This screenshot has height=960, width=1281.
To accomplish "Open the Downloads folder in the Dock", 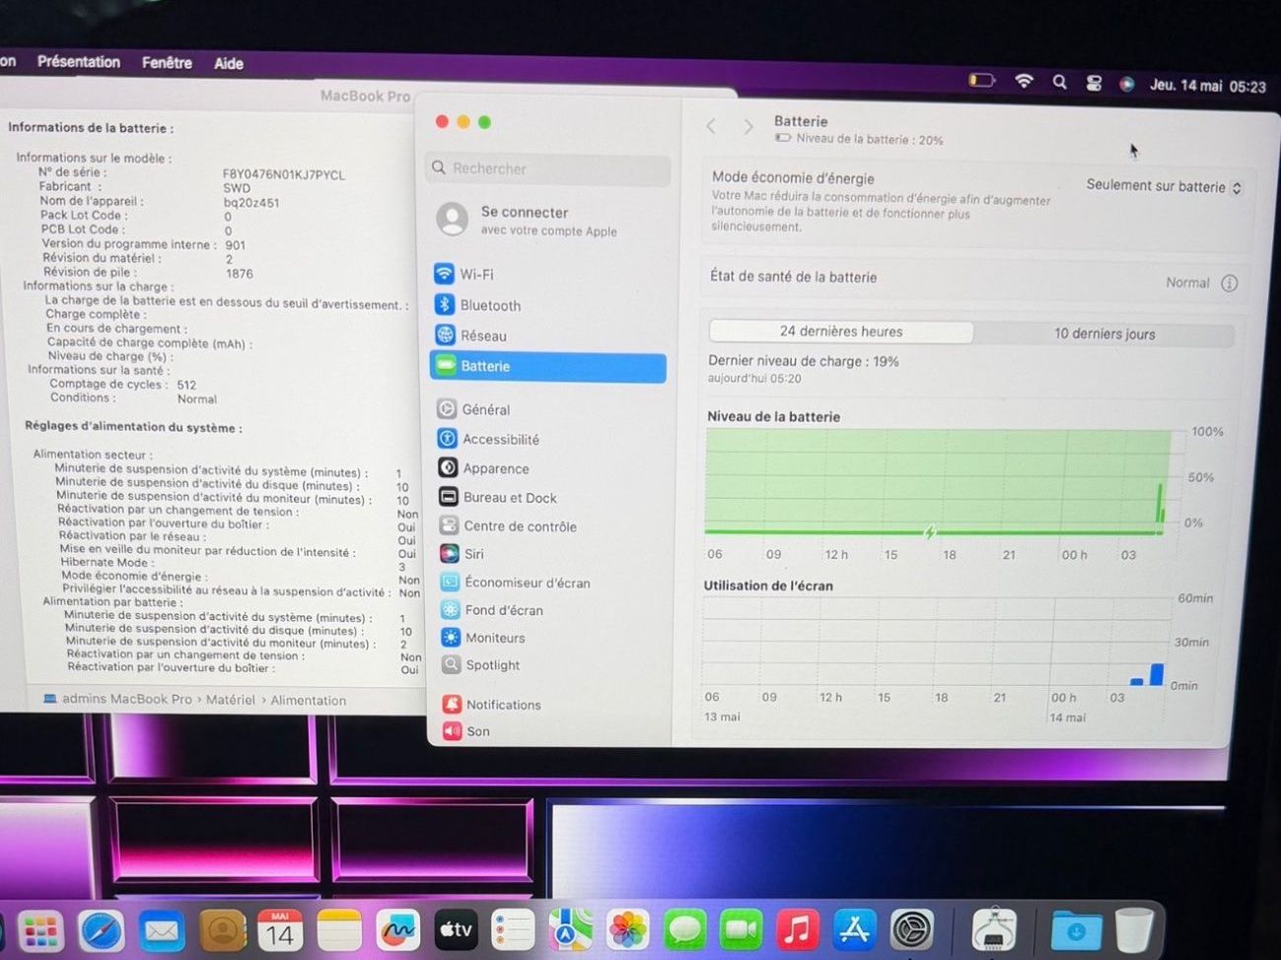I will 1076,929.
